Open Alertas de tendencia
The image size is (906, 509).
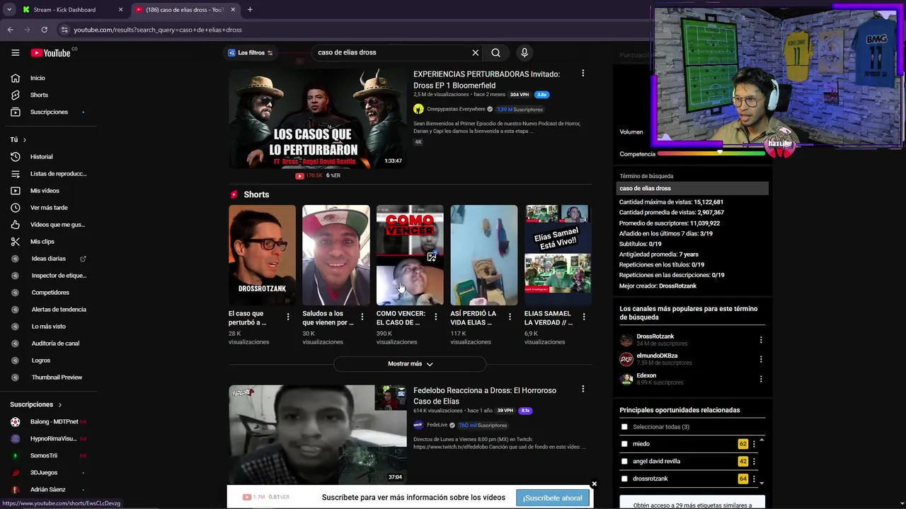click(x=59, y=310)
